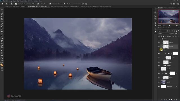The image size is (180, 101).
Task: Select the Hand tool
Action: click(x=2, y=56)
